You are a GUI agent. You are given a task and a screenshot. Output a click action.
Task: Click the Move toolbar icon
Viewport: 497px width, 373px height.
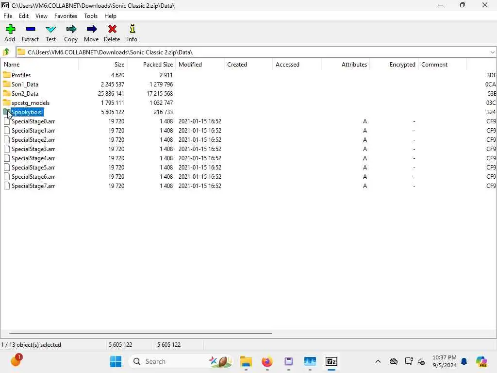coord(92,29)
